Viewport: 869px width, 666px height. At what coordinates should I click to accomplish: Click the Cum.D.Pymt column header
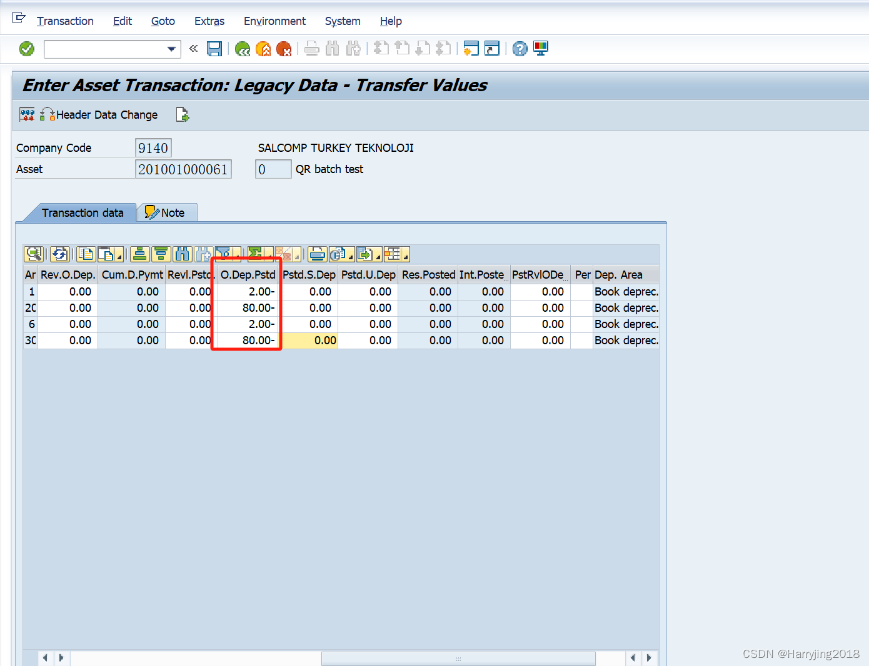tap(132, 275)
